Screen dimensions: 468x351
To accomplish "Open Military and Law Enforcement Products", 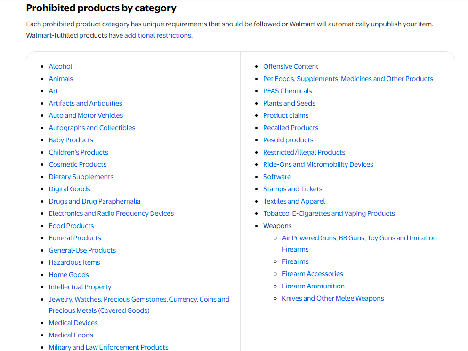I will [108, 347].
